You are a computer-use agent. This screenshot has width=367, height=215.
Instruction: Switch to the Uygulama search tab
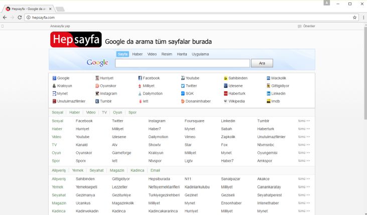tap(200, 54)
